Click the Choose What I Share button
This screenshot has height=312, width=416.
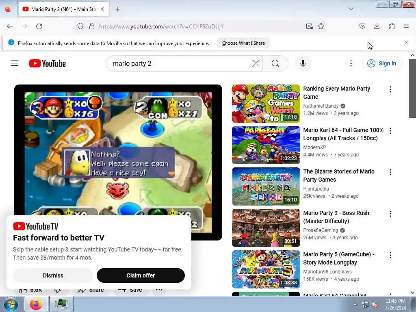243,43
